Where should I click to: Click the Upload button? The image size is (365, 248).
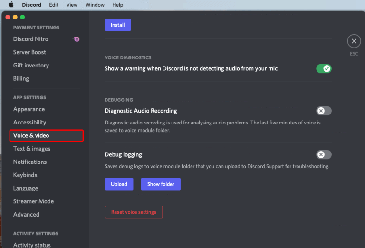(119, 184)
